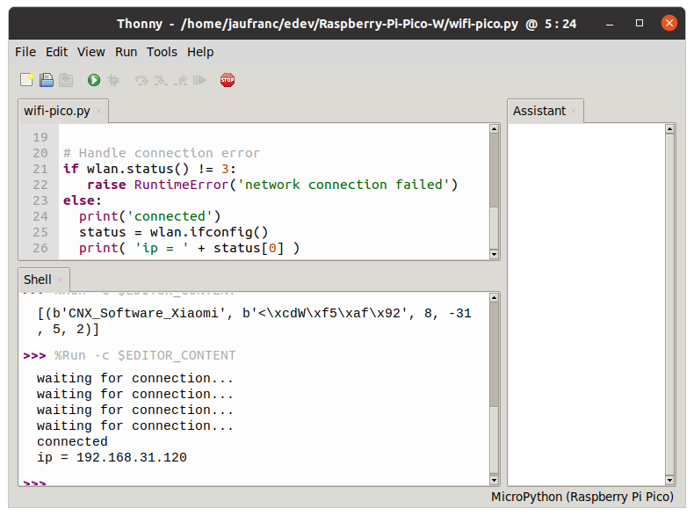The image size is (694, 516).
Task: Click the Resume debugging icon
Action: click(x=199, y=80)
